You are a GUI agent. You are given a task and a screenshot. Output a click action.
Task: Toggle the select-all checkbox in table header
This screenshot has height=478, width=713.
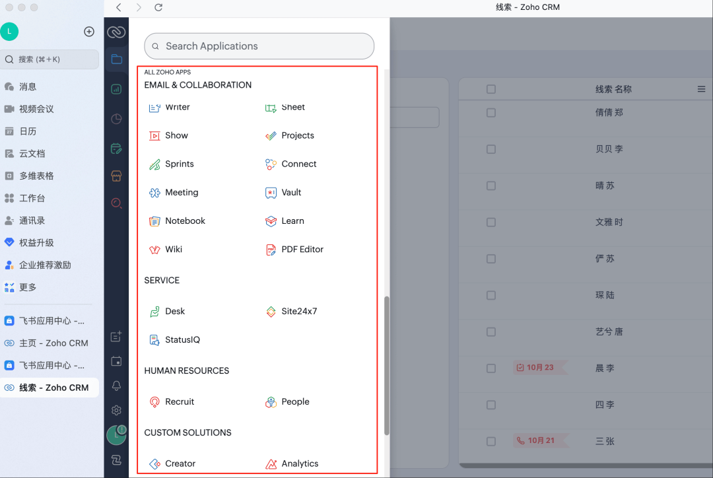491,89
